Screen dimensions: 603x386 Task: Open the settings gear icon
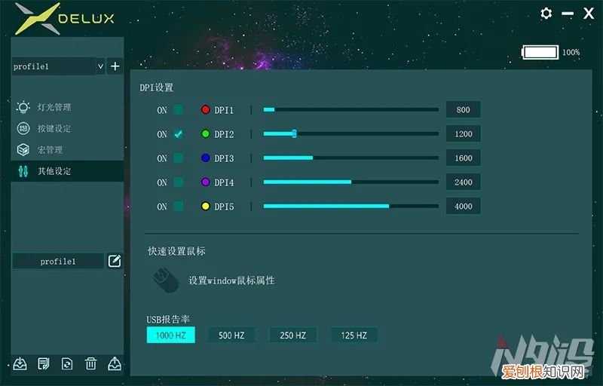[546, 14]
